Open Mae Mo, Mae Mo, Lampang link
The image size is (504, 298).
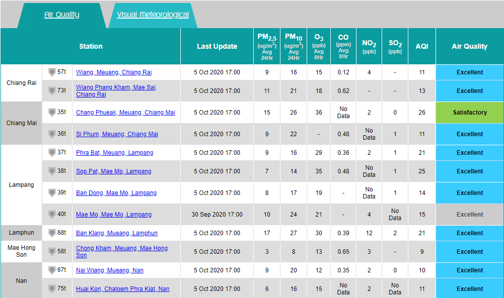click(x=114, y=214)
